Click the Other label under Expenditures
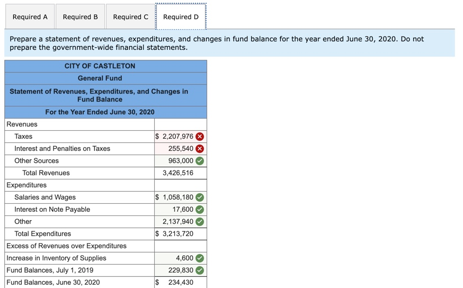The width and height of the screenshot is (463, 288). (x=23, y=222)
